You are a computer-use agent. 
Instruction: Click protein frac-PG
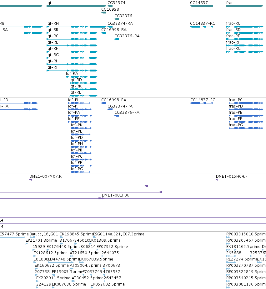click(x=236, y=125)
